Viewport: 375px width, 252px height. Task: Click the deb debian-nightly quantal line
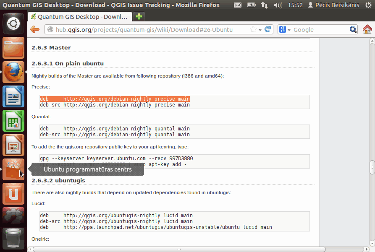115,129
